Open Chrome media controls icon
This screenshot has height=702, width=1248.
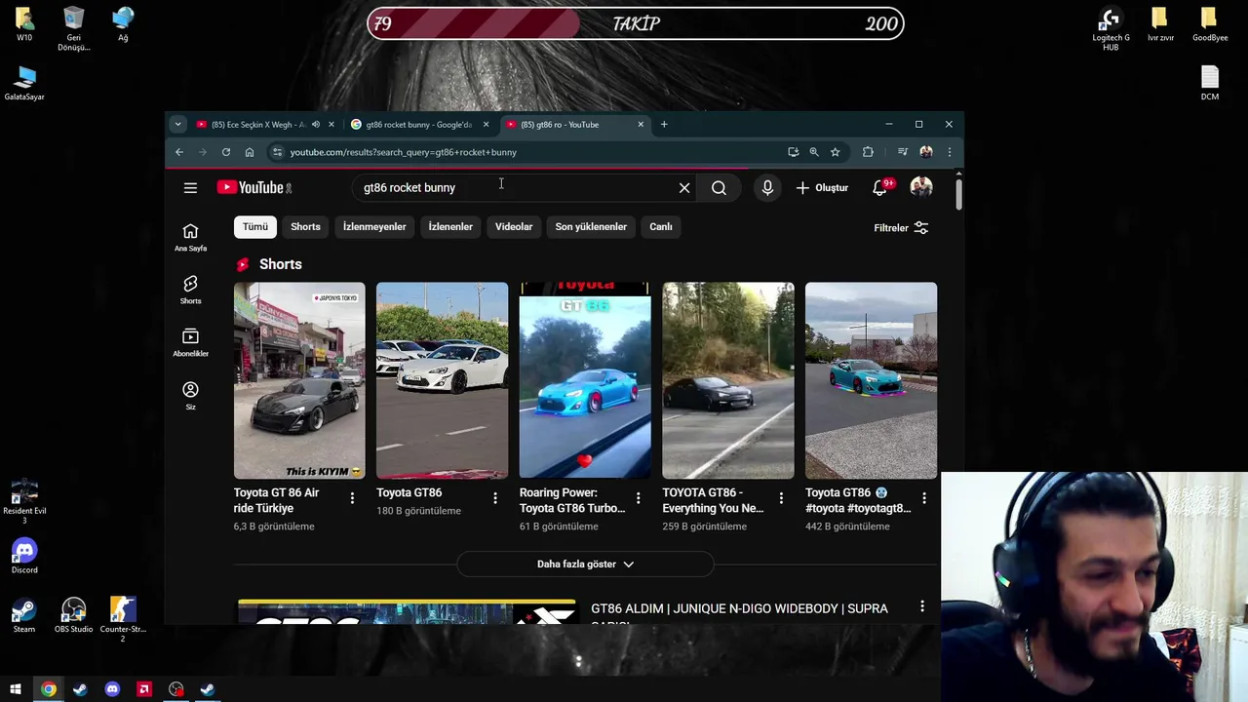tap(903, 152)
